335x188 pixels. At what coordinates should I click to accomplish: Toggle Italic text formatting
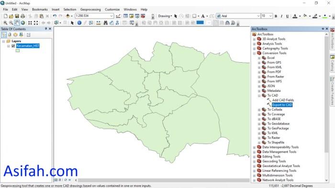281,16
